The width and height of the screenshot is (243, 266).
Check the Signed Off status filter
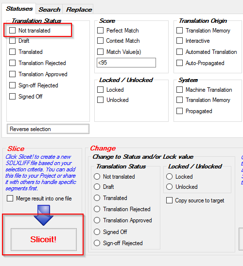pyautogui.click(x=13, y=97)
